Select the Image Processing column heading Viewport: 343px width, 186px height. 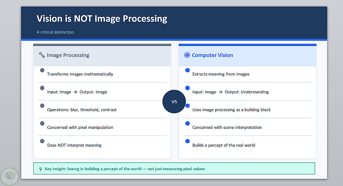click(68, 55)
